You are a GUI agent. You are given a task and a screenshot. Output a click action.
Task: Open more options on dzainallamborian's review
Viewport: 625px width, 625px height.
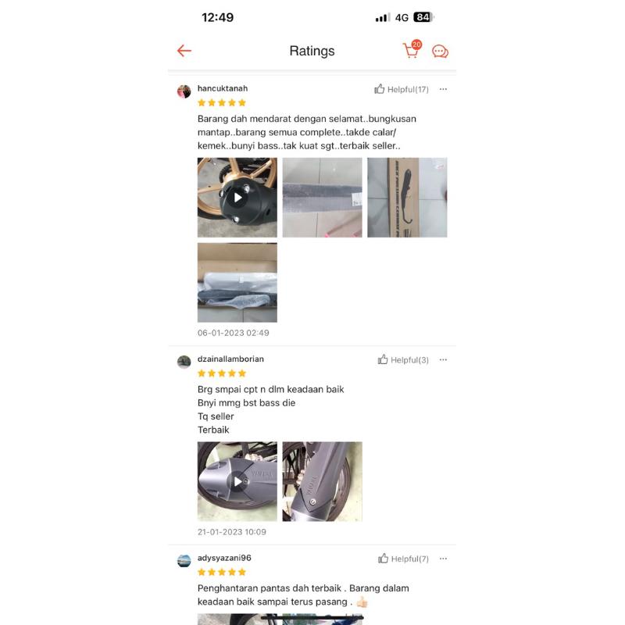tap(443, 360)
